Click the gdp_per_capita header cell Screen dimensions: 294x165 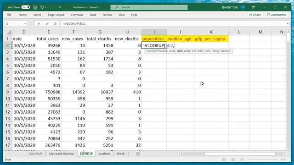coord(211,38)
